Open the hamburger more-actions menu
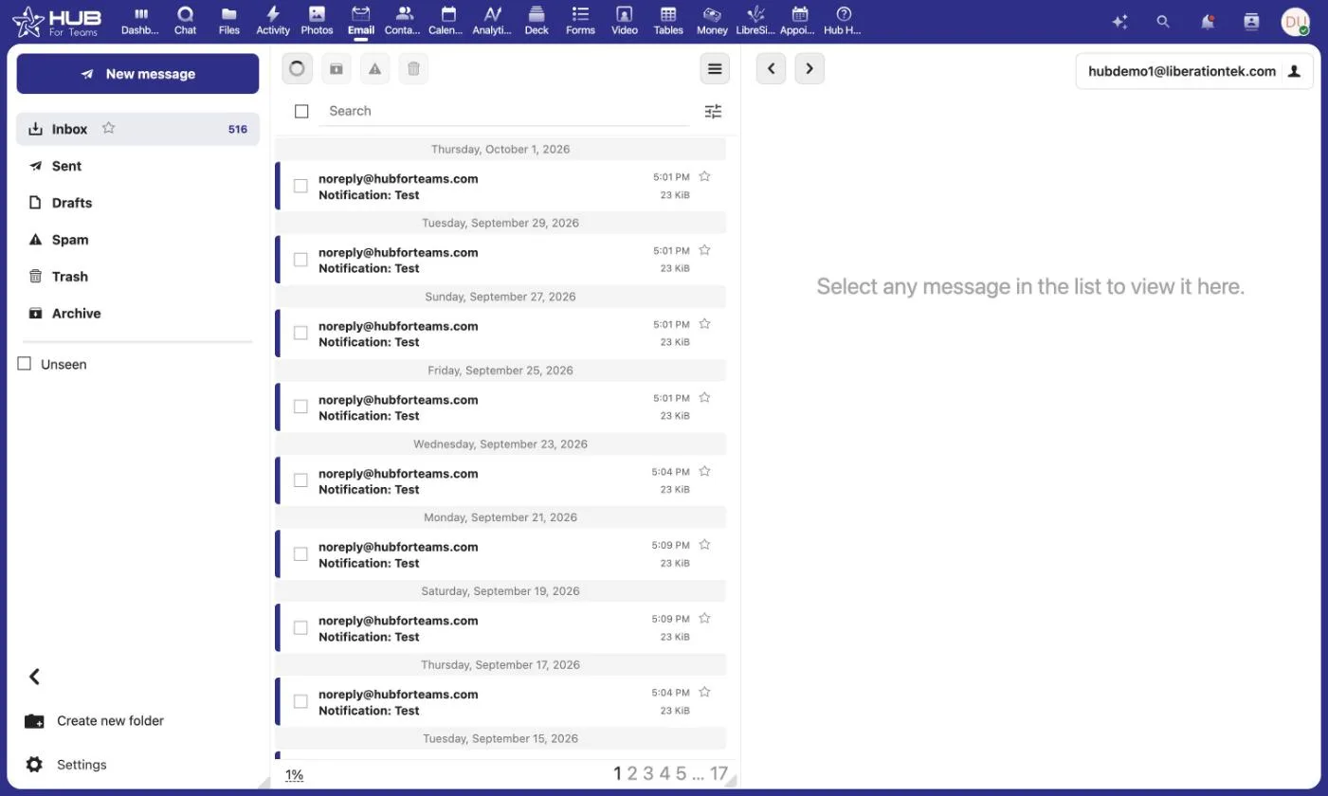 [x=715, y=68]
